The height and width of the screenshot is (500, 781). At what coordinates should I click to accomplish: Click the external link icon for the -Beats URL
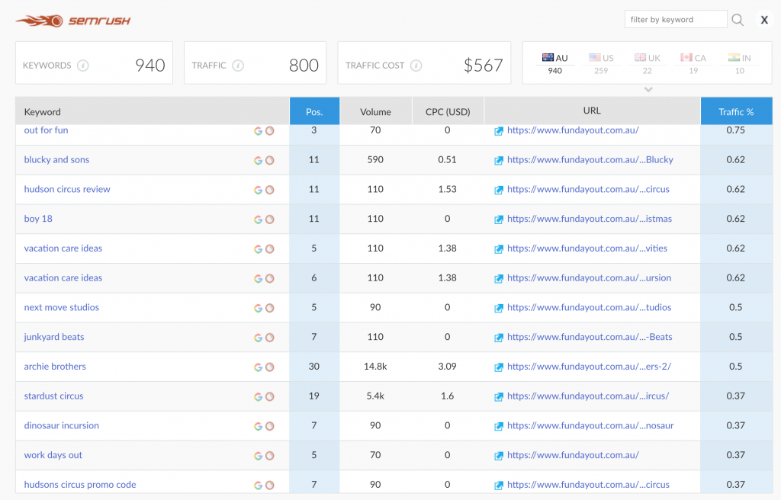(499, 338)
